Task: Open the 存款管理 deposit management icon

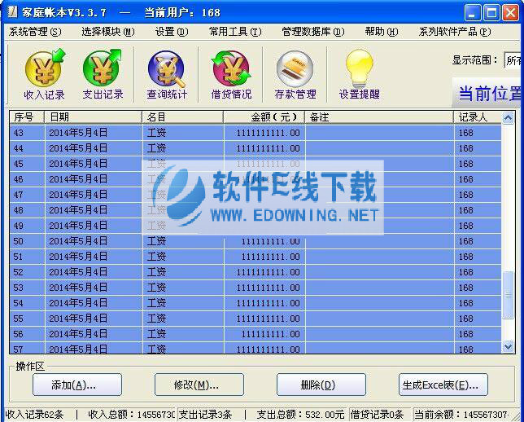Action: pos(295,74)
